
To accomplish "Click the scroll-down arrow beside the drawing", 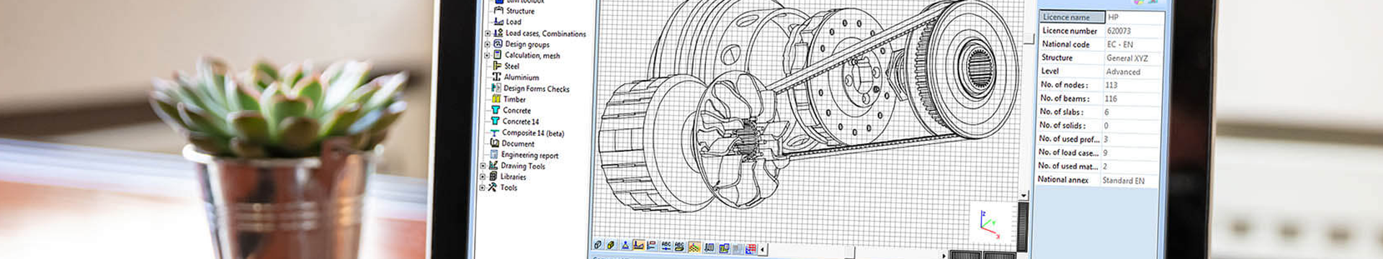I will tap(1024, 196).
